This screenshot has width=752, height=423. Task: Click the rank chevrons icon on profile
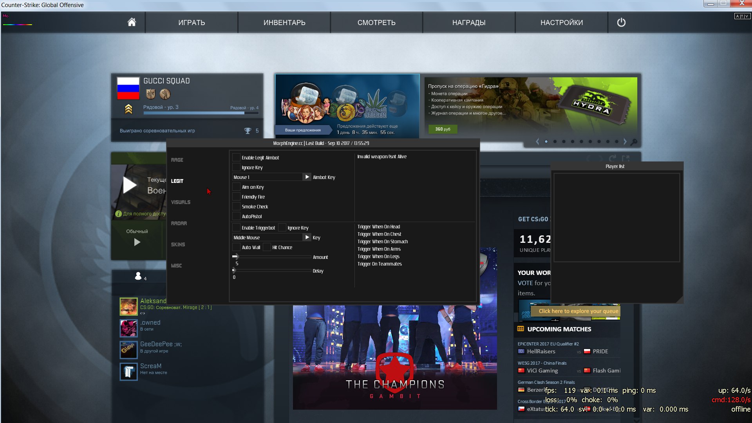click(128, 109)
